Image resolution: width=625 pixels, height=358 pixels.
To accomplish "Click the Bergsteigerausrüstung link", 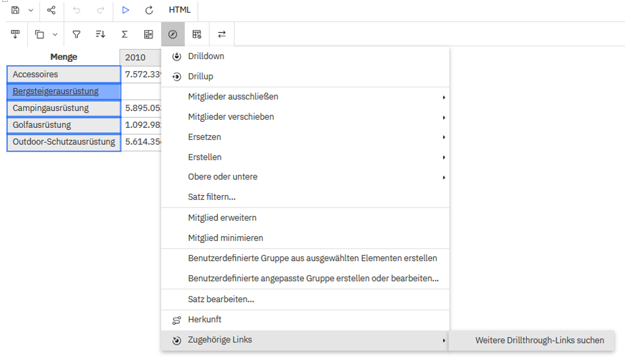I will tap(56, 91).
